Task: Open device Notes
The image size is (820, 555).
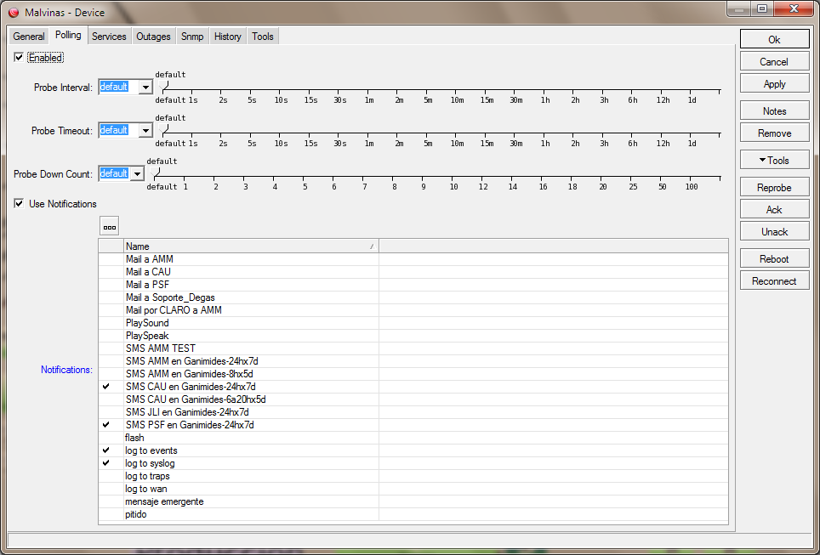Action: click(775, 110)
